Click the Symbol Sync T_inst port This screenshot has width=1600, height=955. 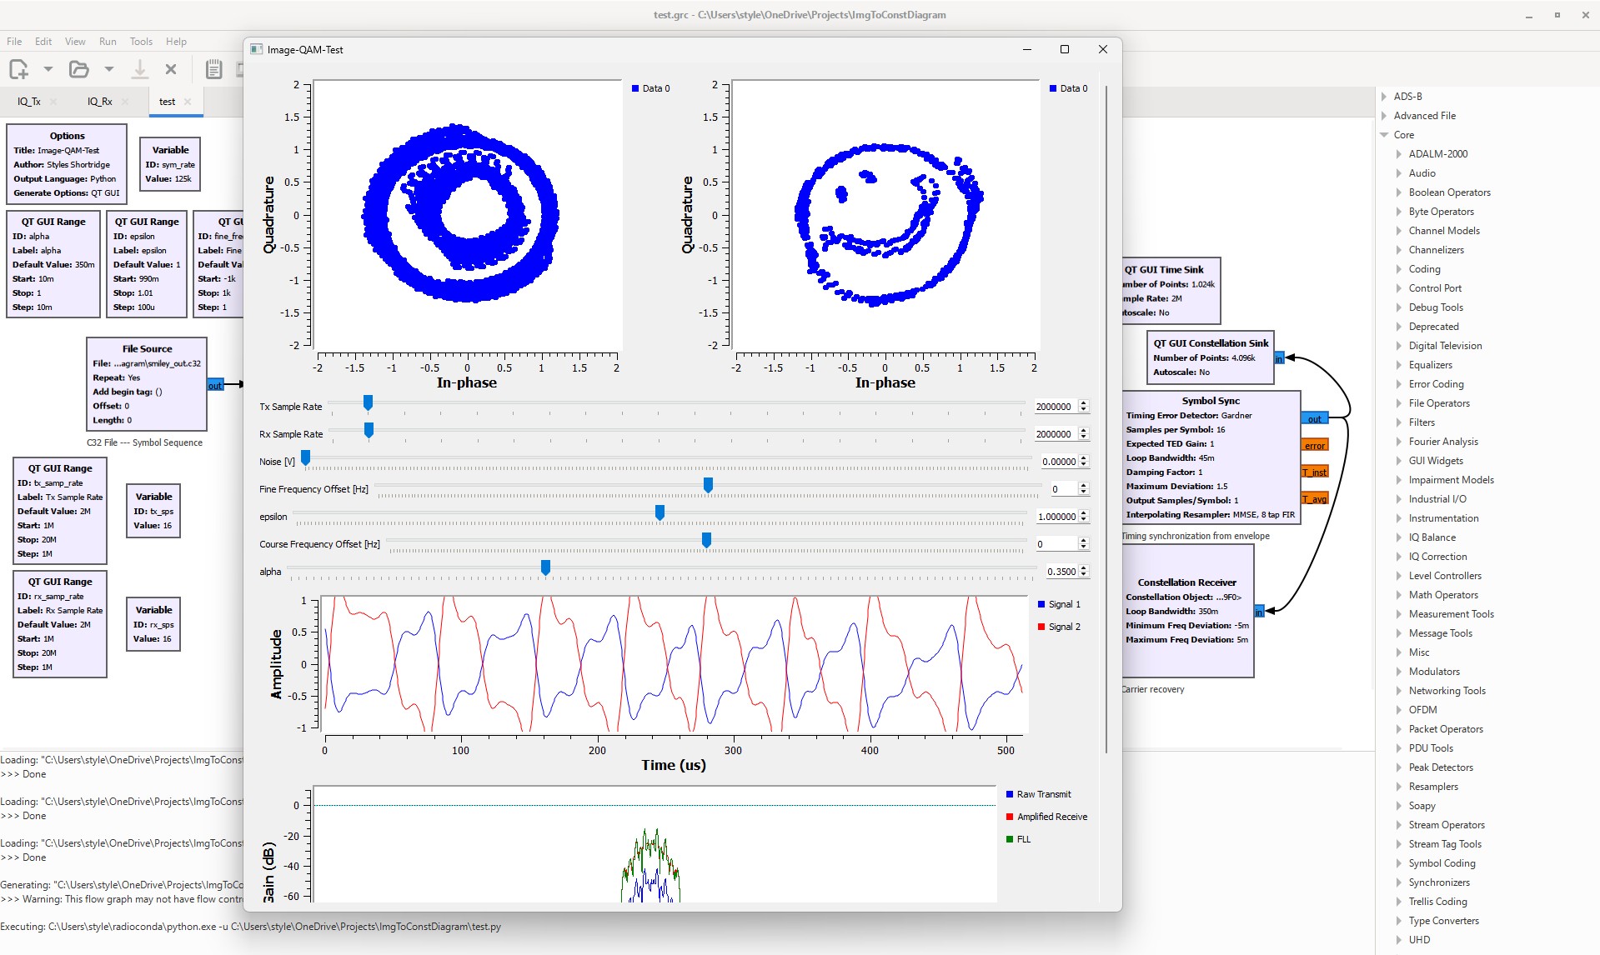(1315, 472)
